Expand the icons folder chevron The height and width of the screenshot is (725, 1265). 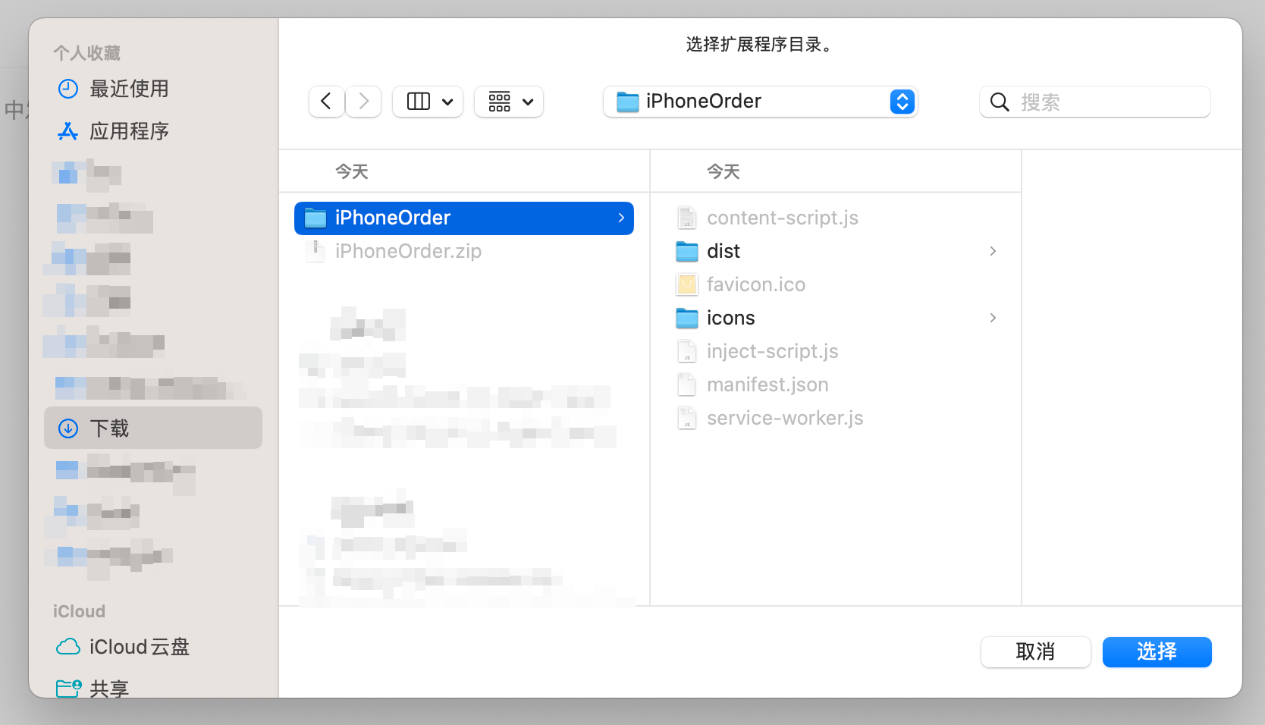(993, 319)
